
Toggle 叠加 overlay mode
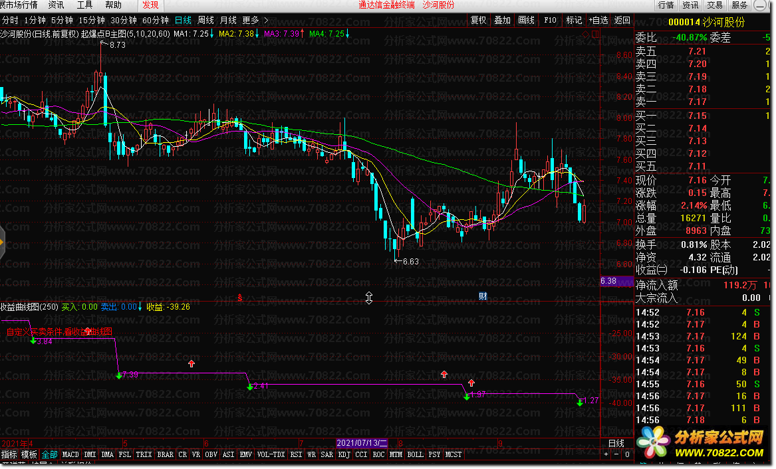(502, 21)
